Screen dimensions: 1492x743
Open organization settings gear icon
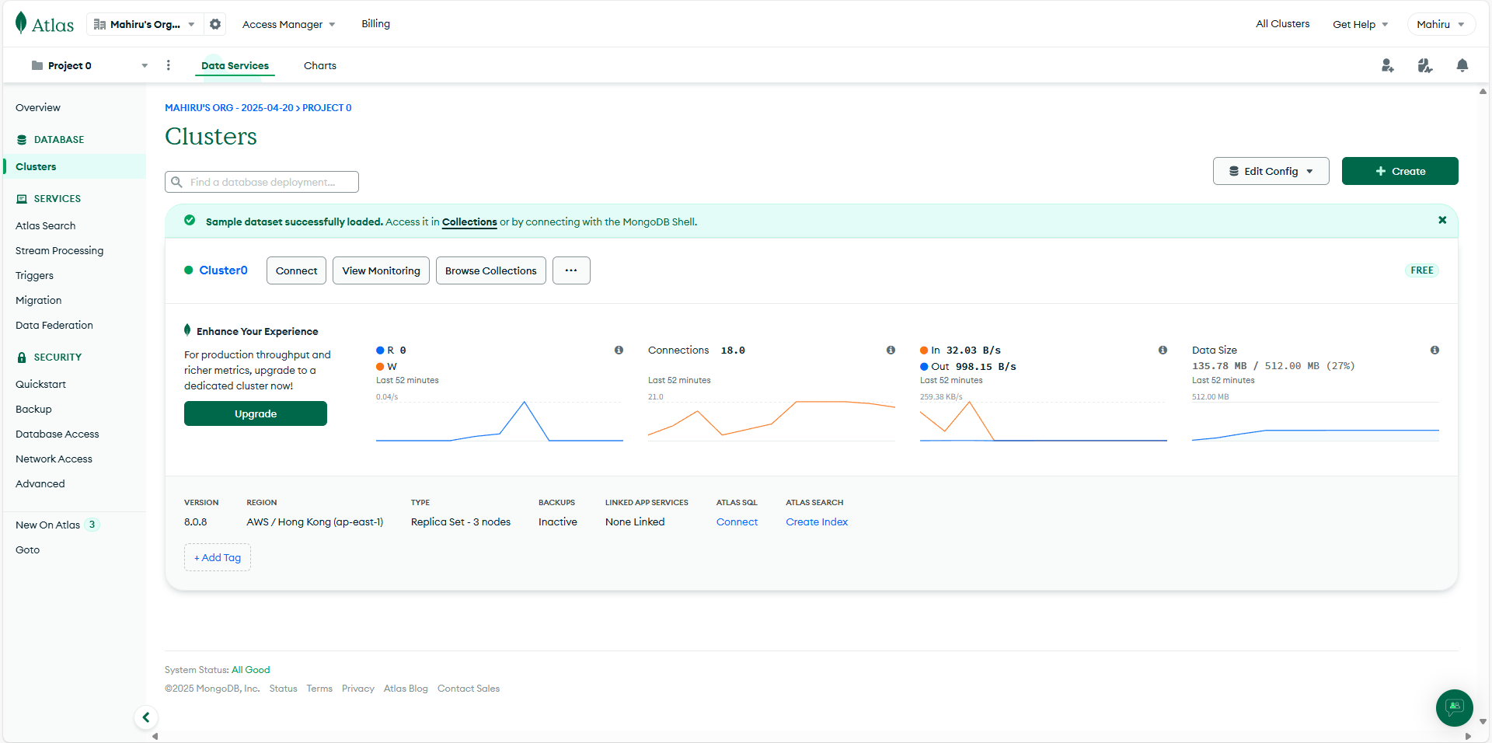coord(215,24)
